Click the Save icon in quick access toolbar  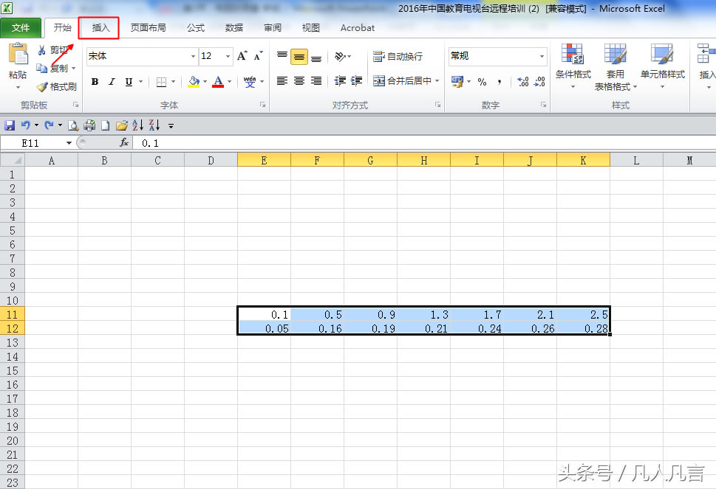click(x=10, y=125)
